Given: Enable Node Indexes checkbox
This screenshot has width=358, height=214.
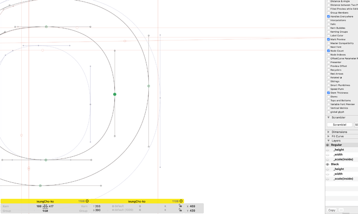Looking at the screenshot, I should coord(328,55).
